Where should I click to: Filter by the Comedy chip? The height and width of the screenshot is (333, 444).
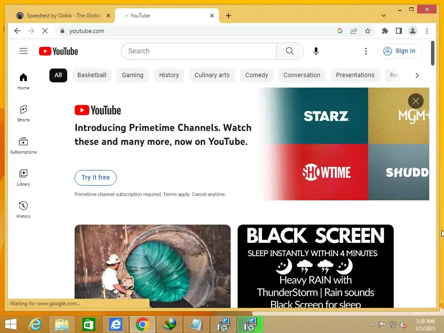(x=257, y=75)
